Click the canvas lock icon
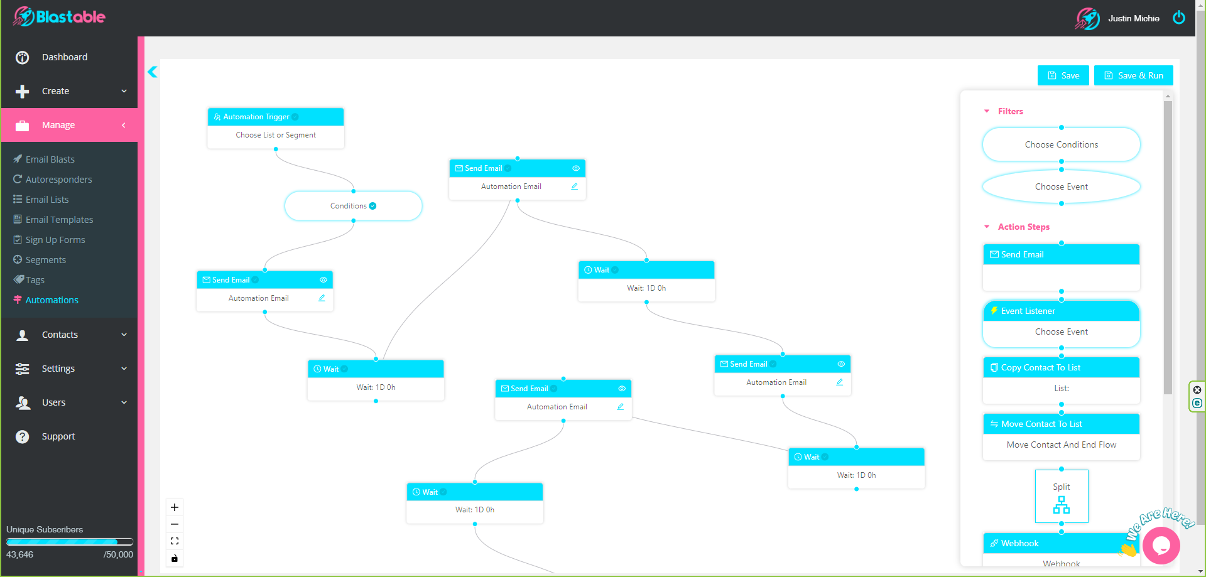 [174, 558]
